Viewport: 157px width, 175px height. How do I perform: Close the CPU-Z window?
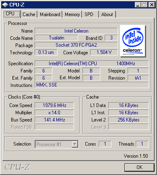coord(152,5)
